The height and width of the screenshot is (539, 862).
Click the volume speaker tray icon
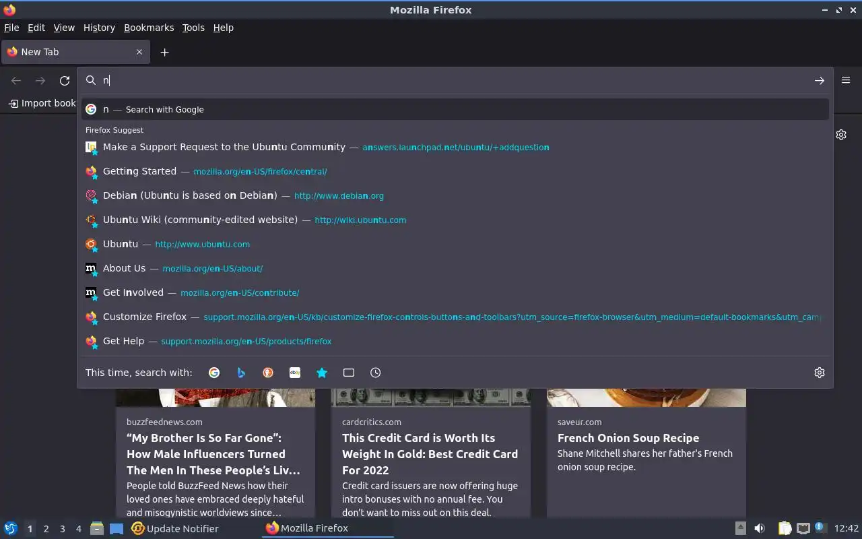coord(759,528)
